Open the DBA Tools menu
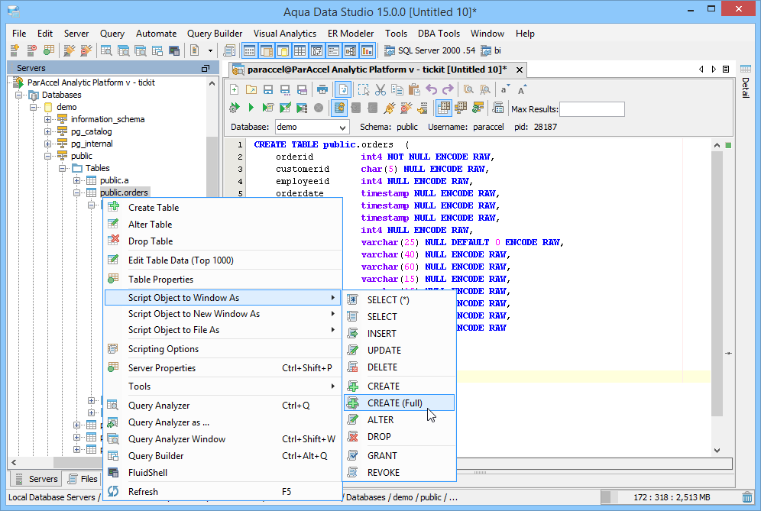Image resolution: width=761 pixels, height=511 pixels. 439,34
